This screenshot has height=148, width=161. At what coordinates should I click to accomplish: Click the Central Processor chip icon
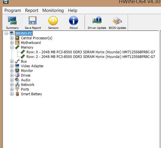pos(17,38)
